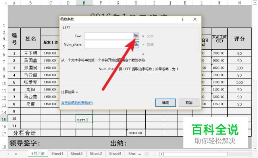Click the select-all corner of the grid

(4, 3)
